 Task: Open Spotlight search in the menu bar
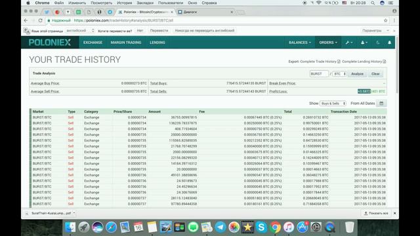(x=373, y=3)
